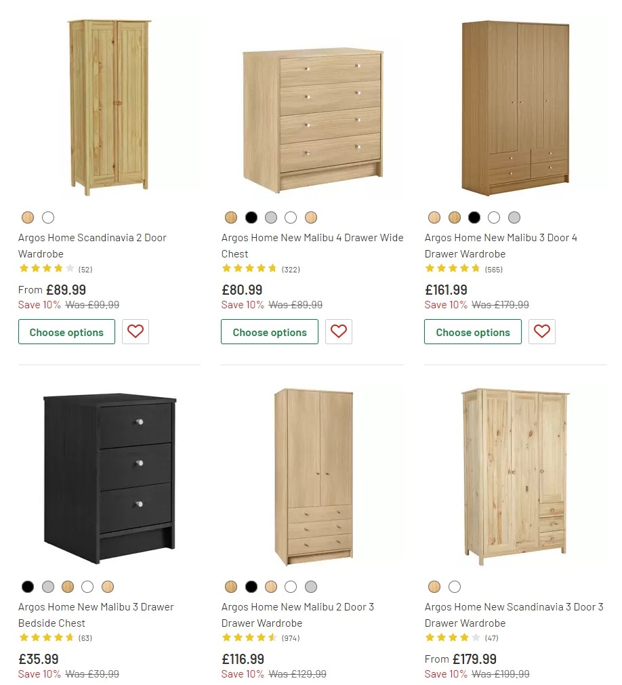The image size is (622, 685).
Task: Select grey swatch on 3 Door 4 Drawer Wardrobe
Action: (x=515, y=217)
